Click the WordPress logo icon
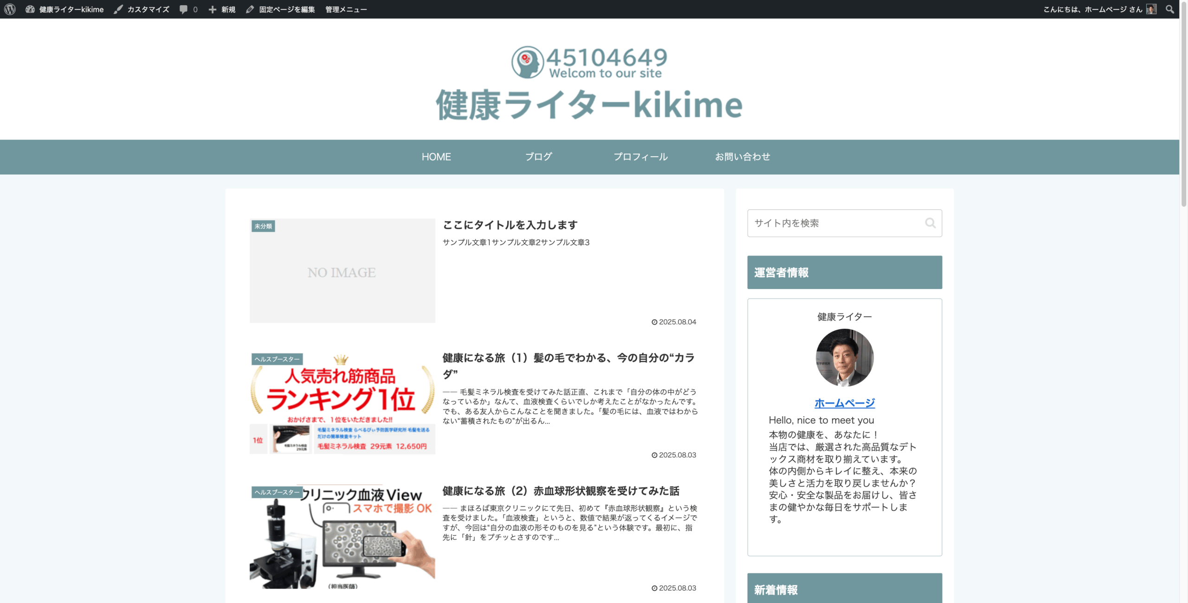 click(x=10, y=9)
